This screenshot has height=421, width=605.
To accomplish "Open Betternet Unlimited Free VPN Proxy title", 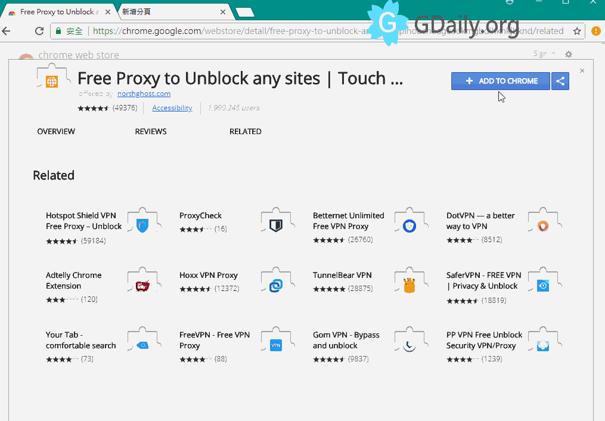I will pos(349,221).
